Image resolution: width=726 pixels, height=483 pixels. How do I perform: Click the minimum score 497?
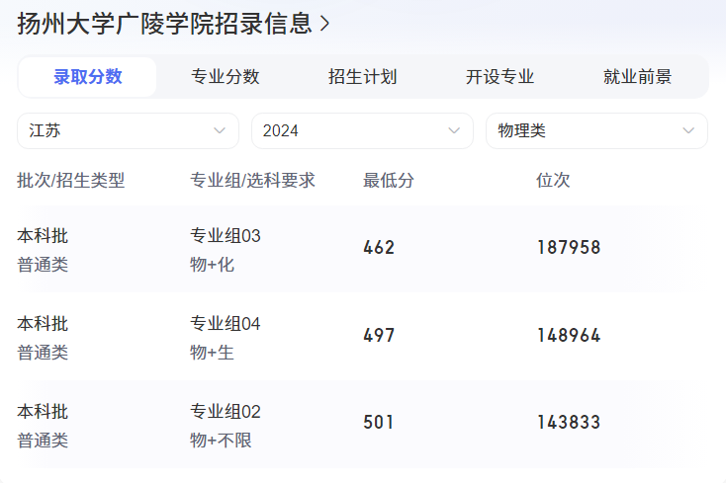379,336
